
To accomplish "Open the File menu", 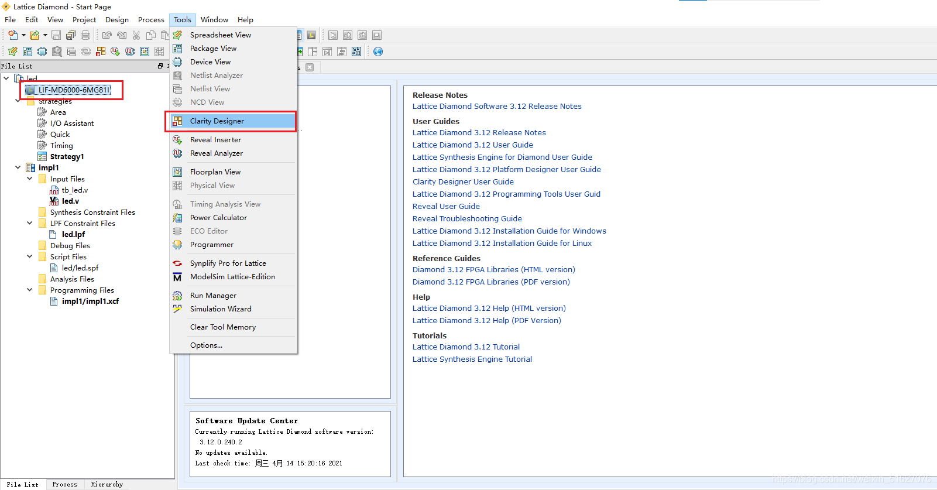I will coord(11,19).
